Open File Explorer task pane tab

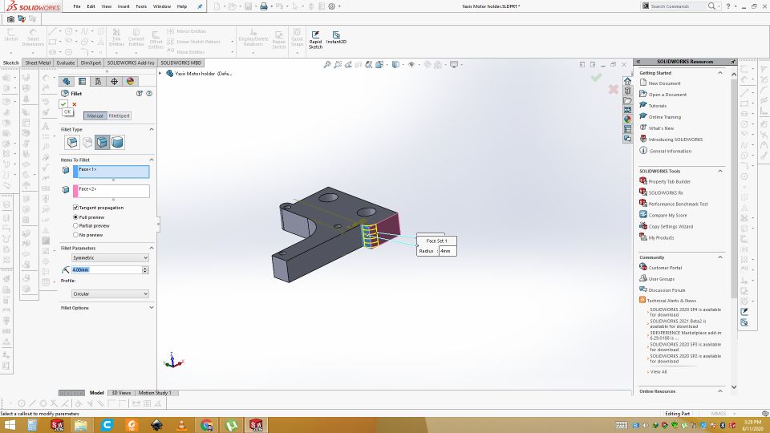pos(627,100)
